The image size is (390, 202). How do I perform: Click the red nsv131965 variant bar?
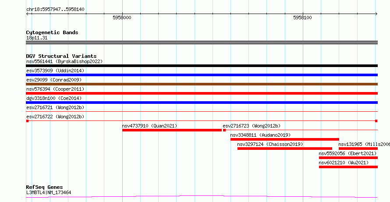[358, 149]
